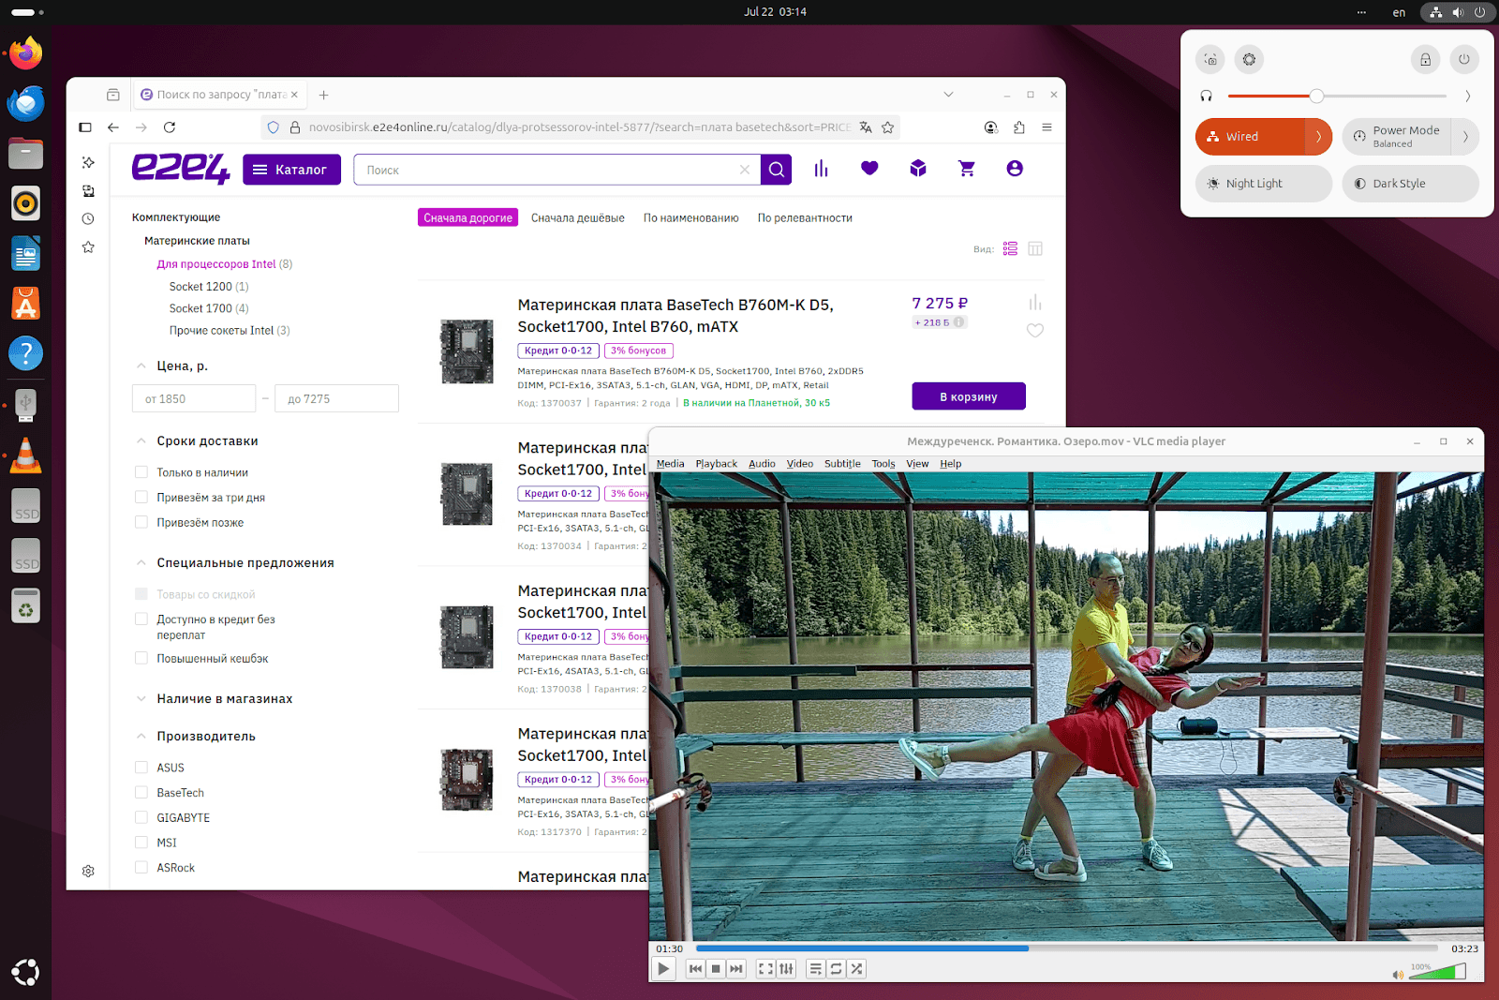Expand Power Mode submenu arrow
Viewport: 1499px width, 1000px height.
(1465, 137)
